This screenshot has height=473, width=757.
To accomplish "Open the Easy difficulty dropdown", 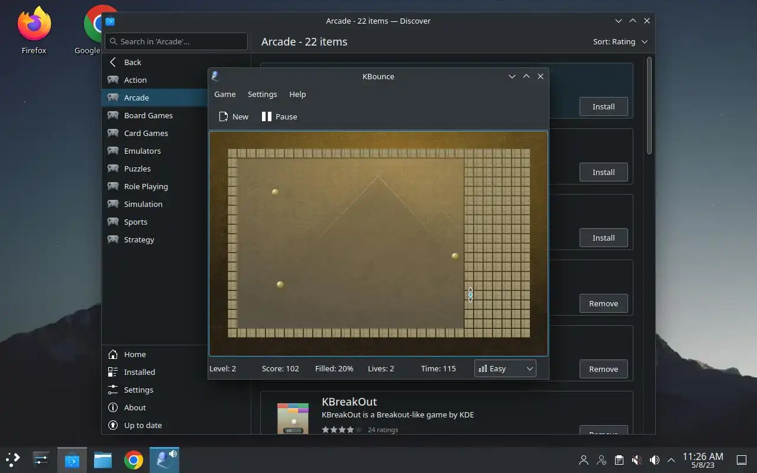I will [505, 368].
